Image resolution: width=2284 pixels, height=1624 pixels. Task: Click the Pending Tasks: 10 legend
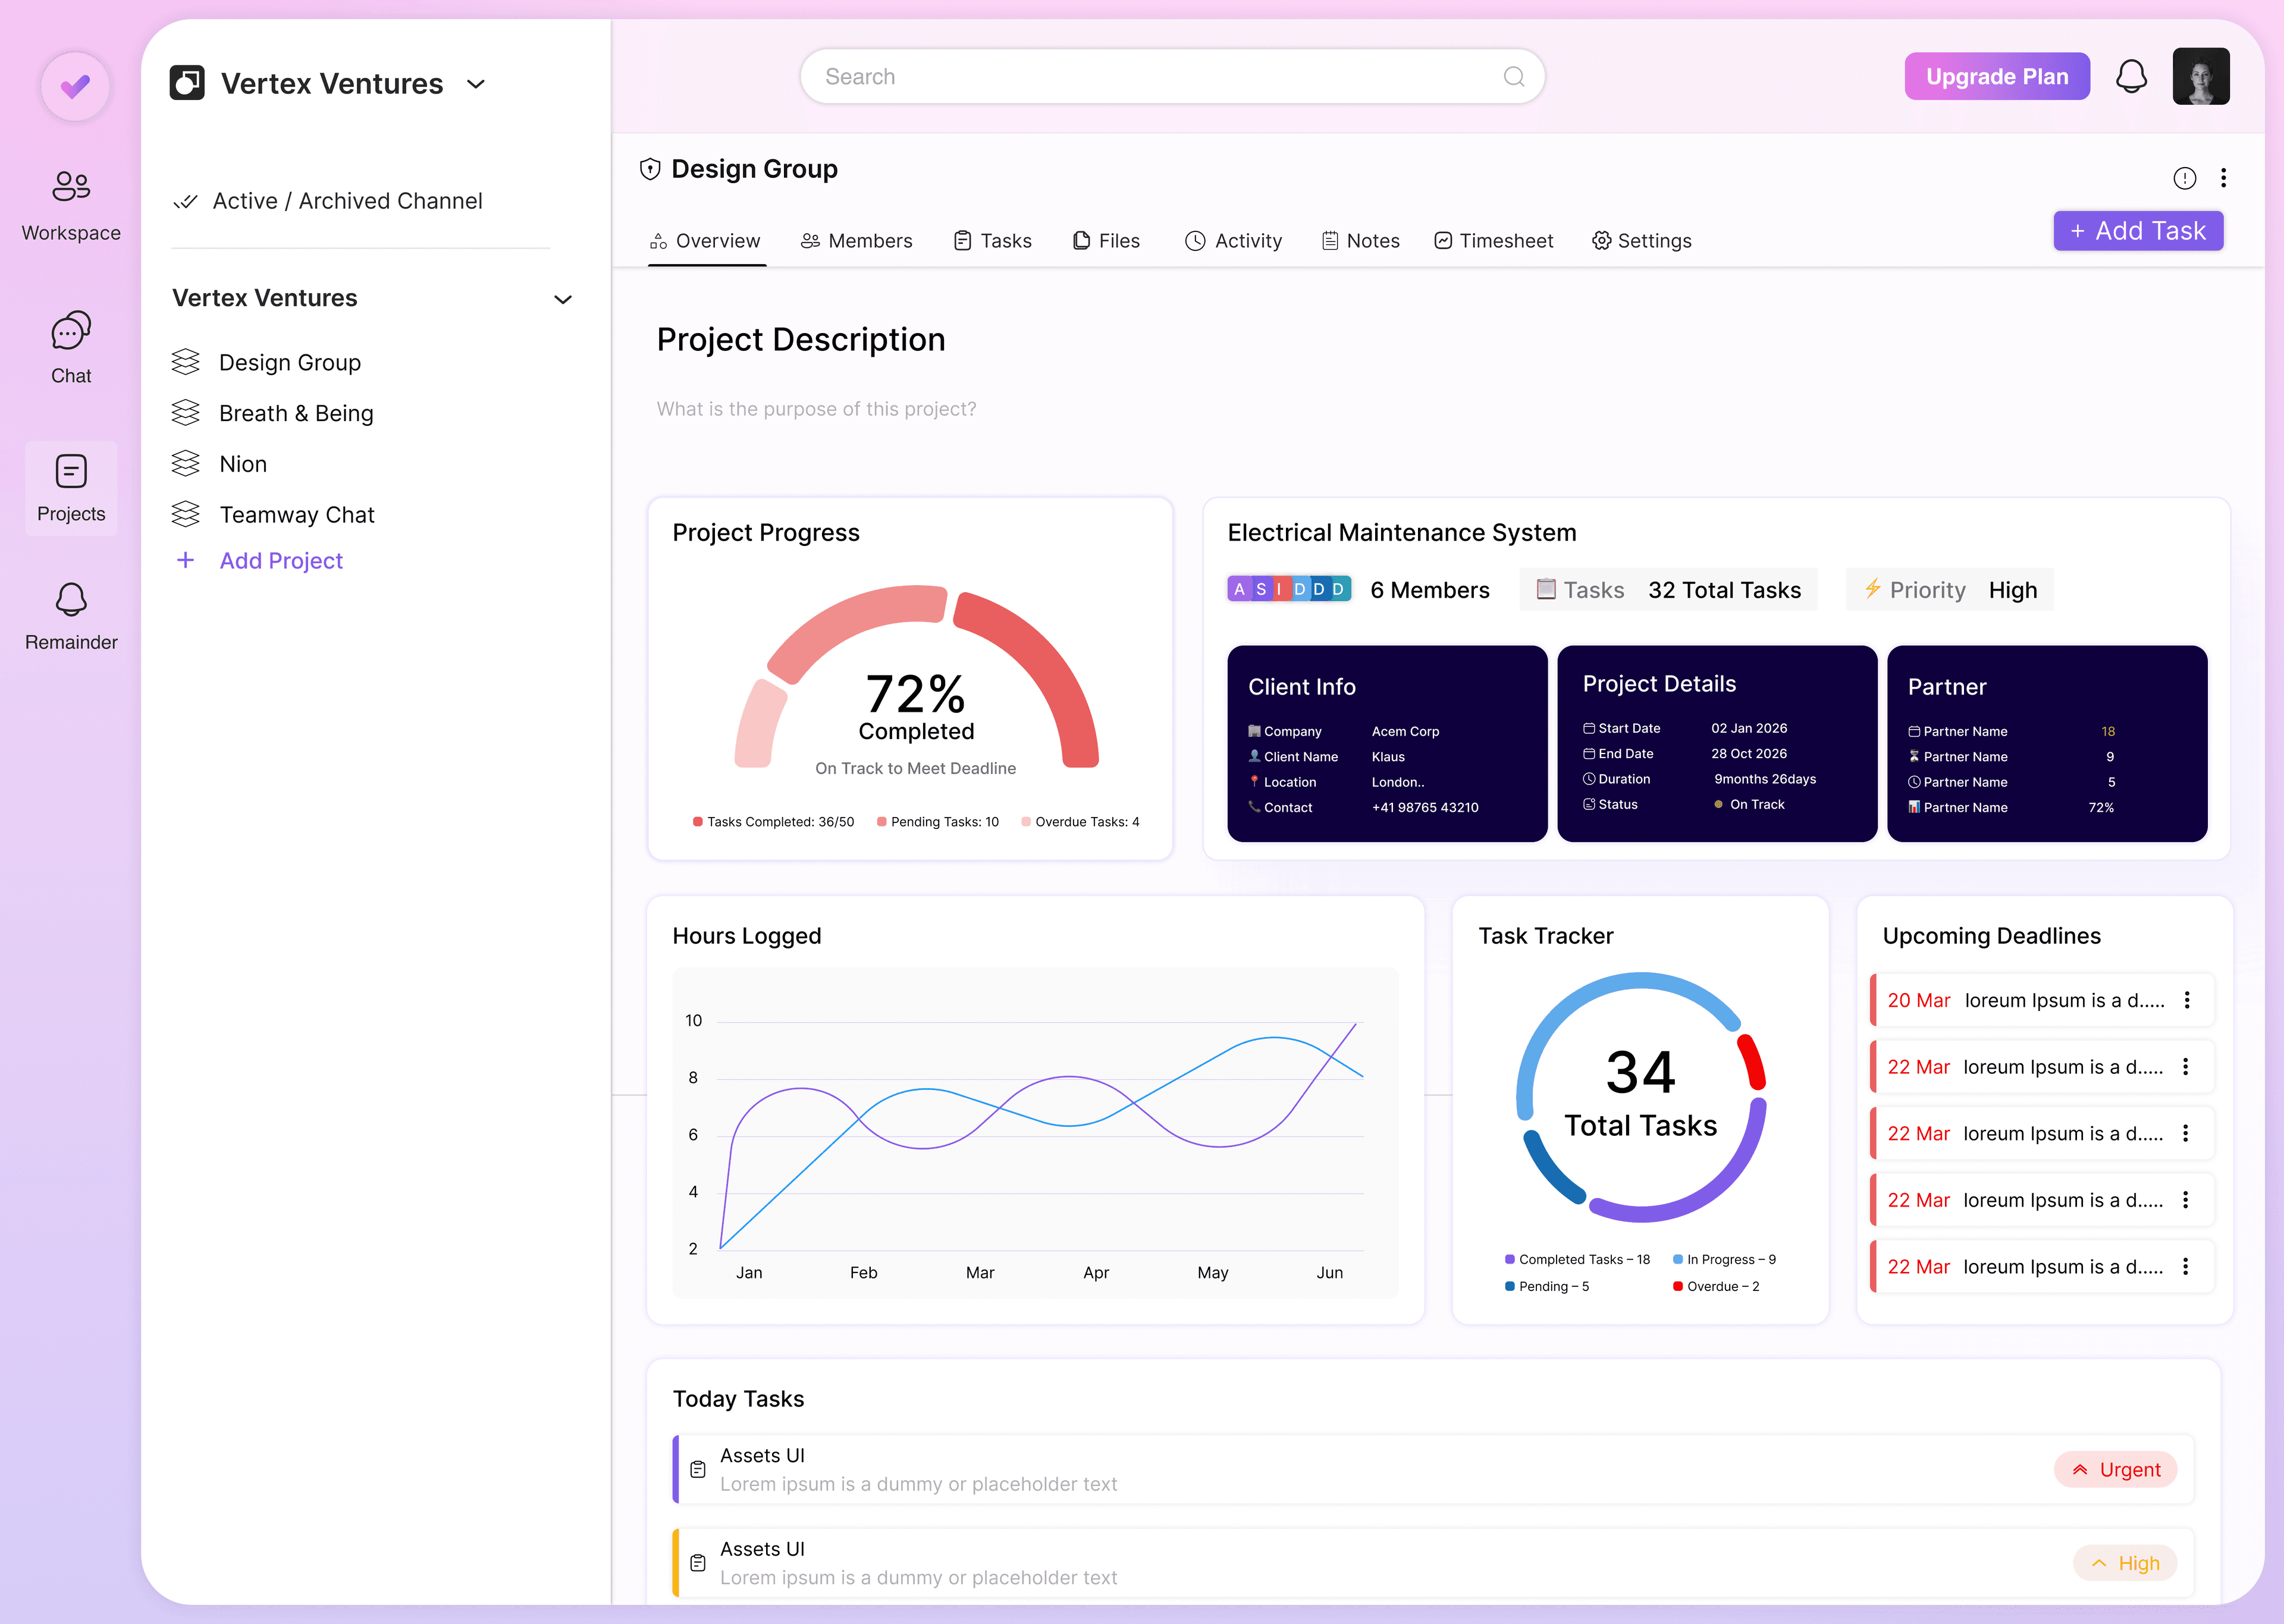point(937,822)
